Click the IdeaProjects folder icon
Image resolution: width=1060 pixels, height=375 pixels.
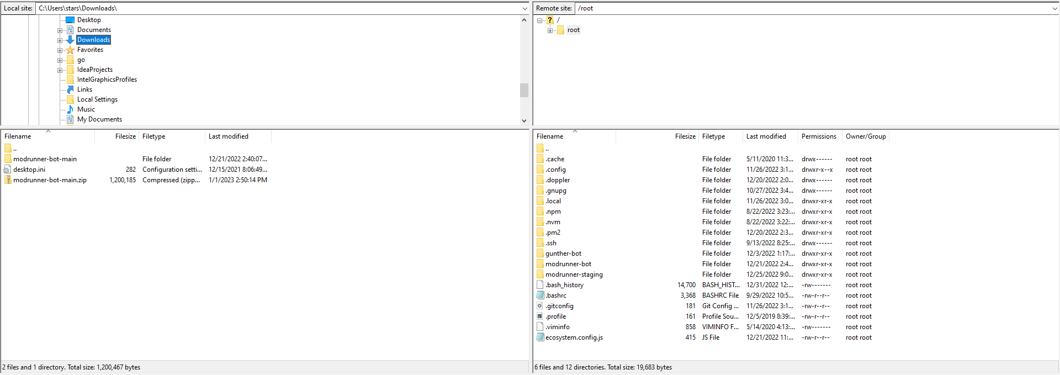[x=70, y=70]
